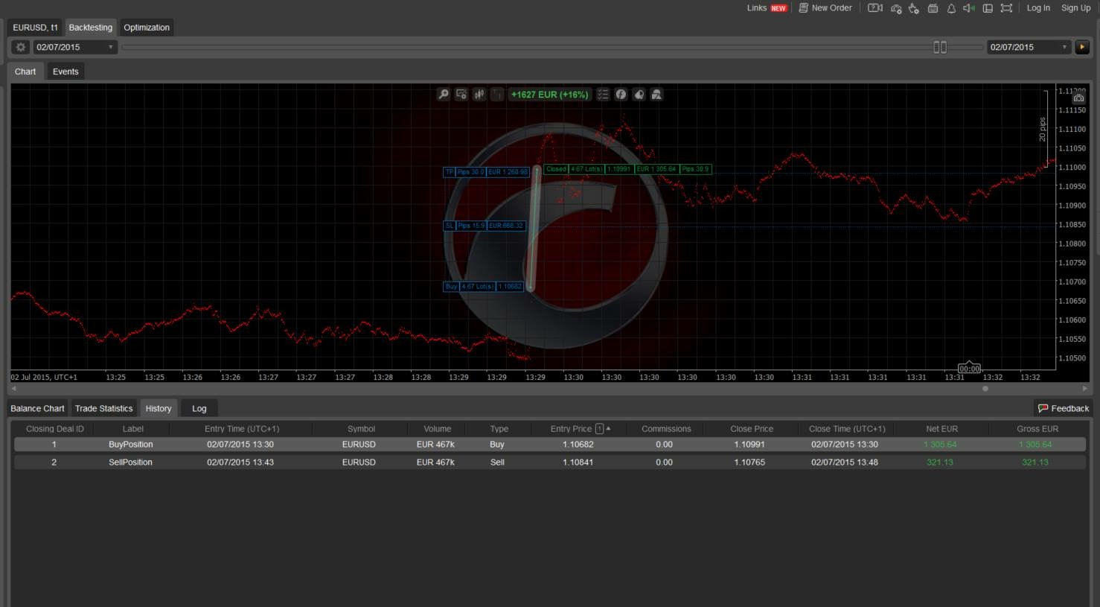Viewport: 1100px width, 607px height.
Task: Click the chart horizontal scrollbar thumb
Action: pos(985,388)
